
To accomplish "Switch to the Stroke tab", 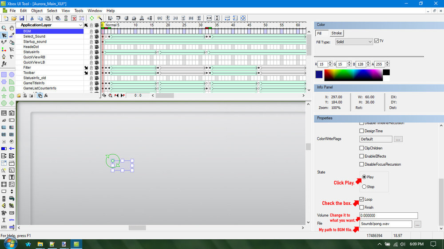I will [x=337, y=33].
